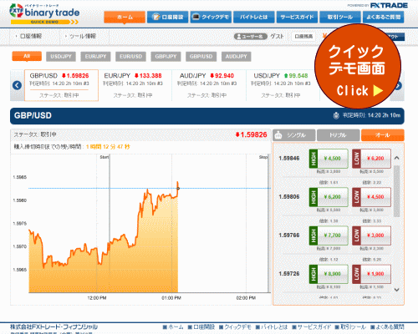Select the USD/JPY currency filter
Viewport: 418px width, 334px height.
coord(61,57)
